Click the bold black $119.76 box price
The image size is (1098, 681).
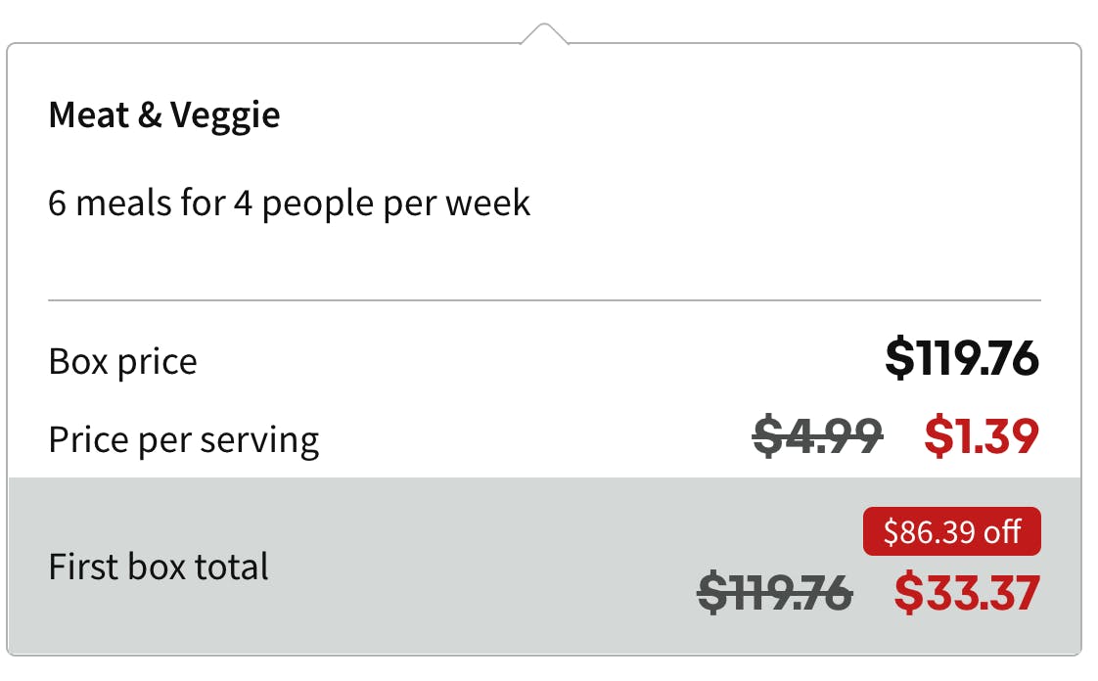tap(961, 359)
